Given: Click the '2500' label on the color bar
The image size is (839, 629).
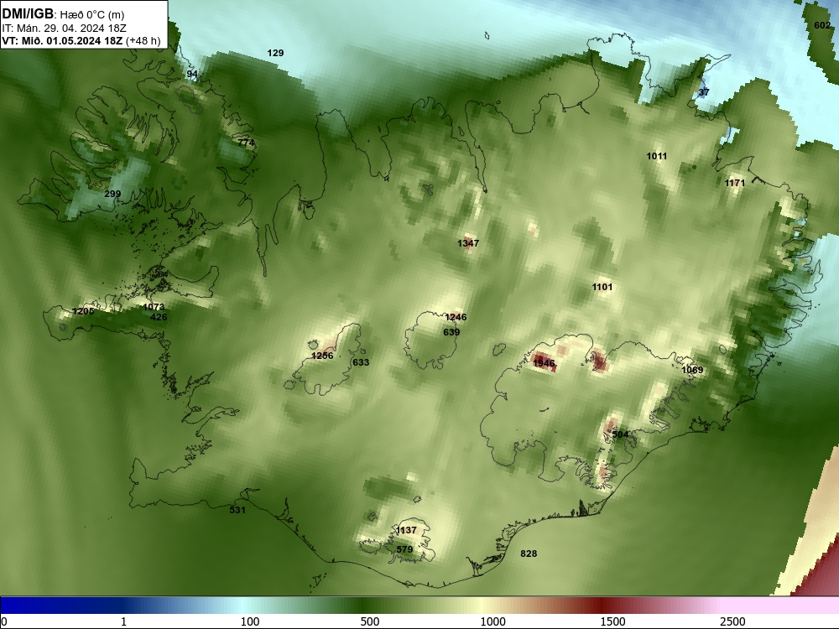Looking at the screenshot, I should tap(732, 621).
